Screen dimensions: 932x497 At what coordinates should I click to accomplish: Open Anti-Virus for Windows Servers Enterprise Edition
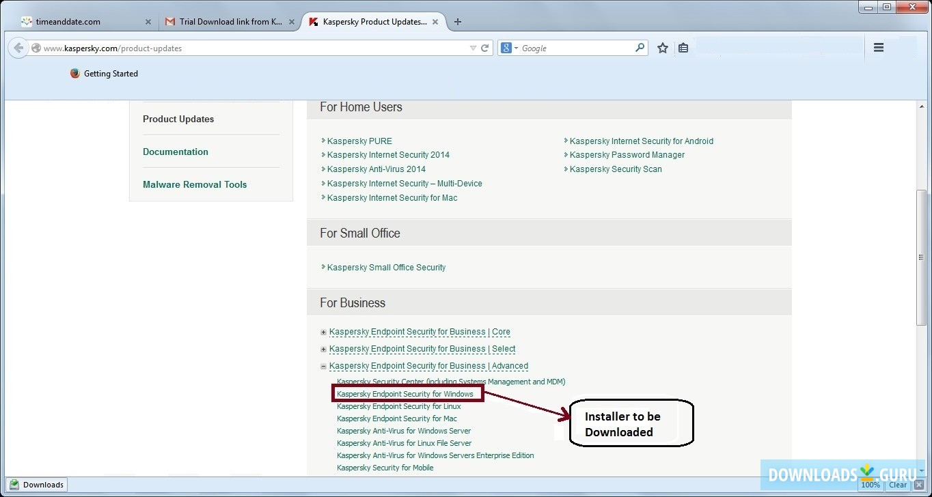coord(435,455)
